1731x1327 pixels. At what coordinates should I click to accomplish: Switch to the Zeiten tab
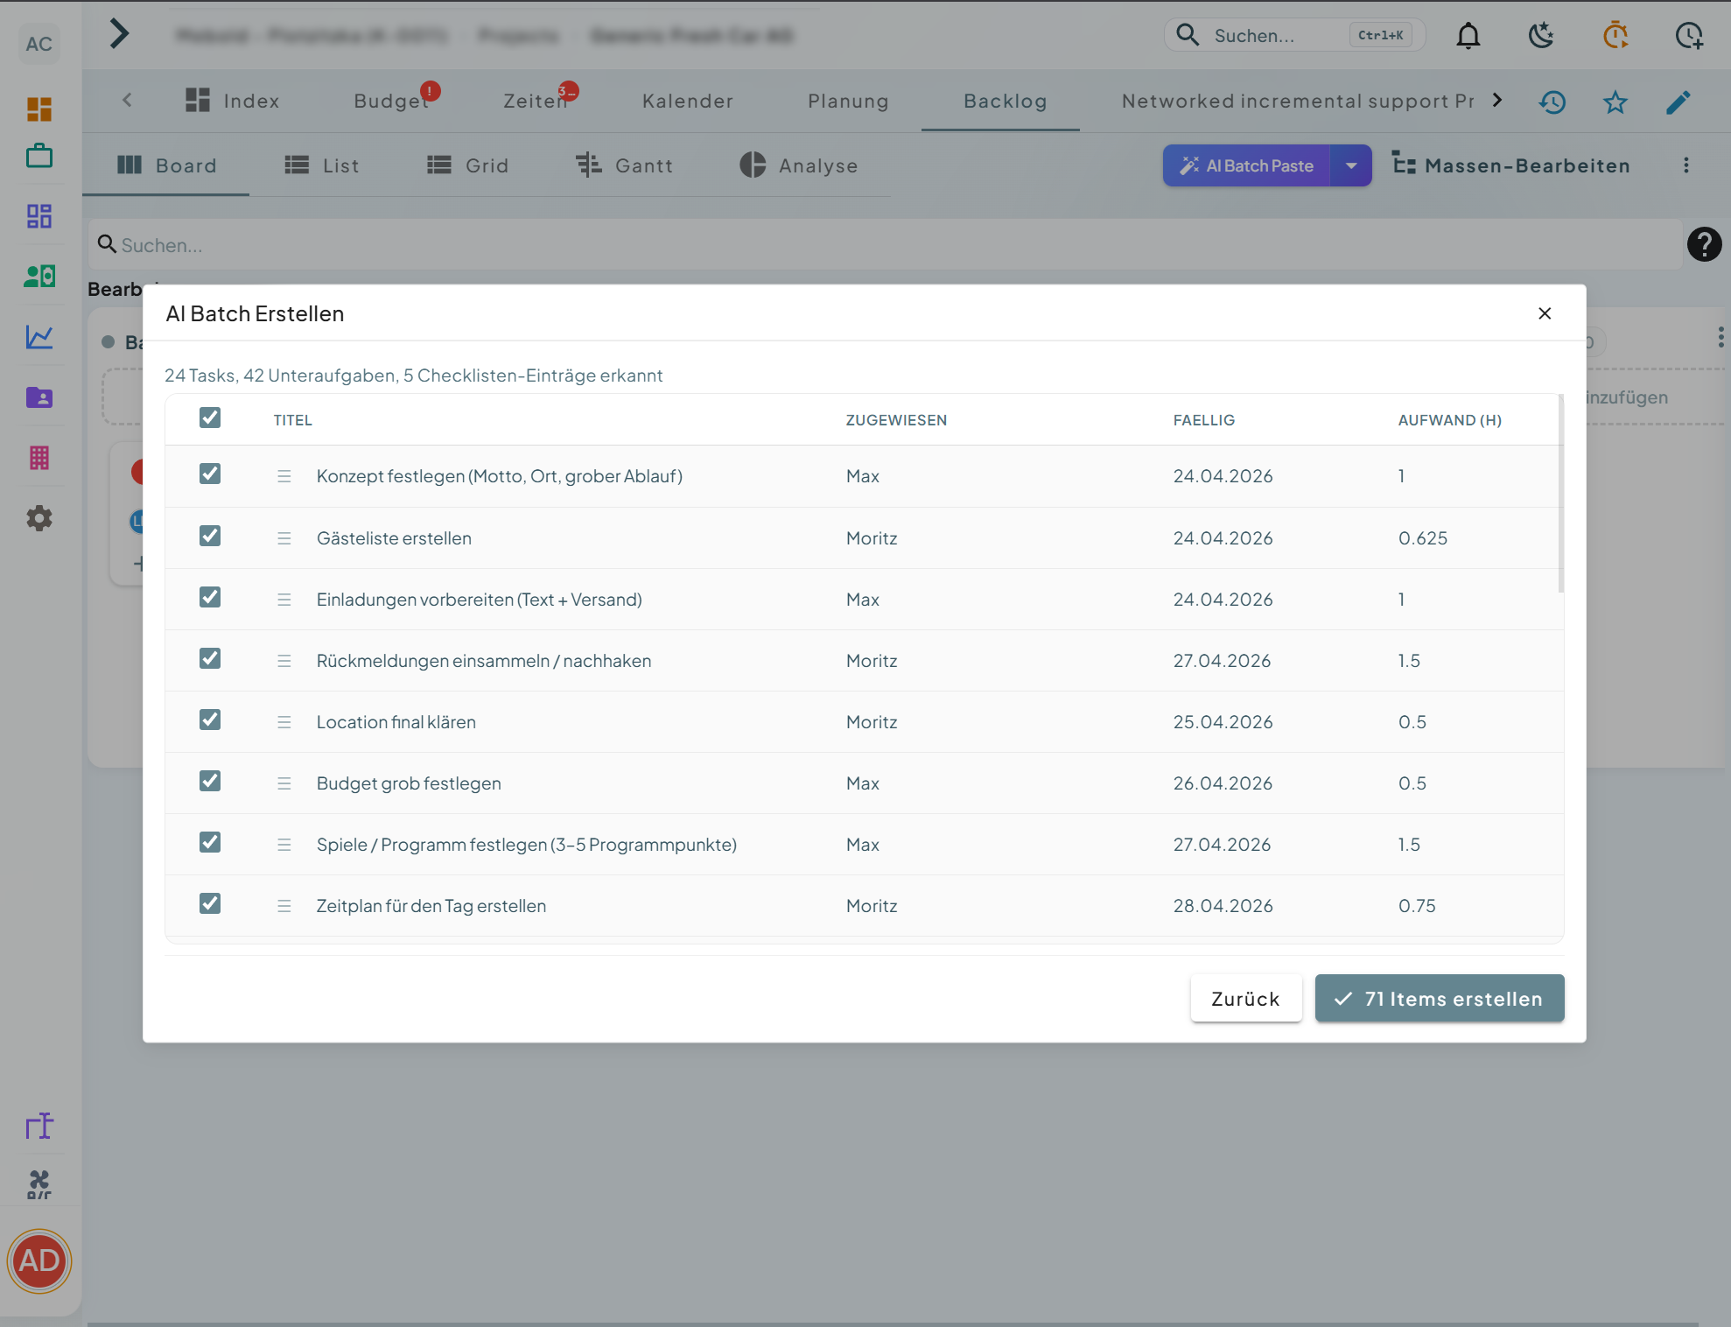(536, 101)
